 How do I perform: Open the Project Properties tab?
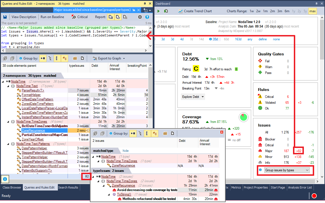pos(256,187)
